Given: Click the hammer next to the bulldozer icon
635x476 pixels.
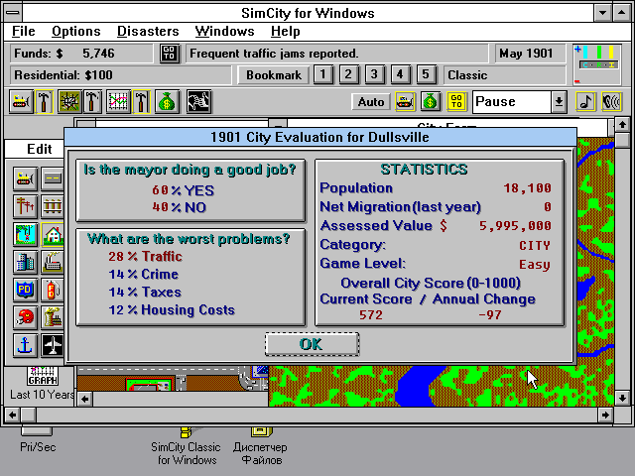Looking at the screenshot, I should tap(45, 101).
